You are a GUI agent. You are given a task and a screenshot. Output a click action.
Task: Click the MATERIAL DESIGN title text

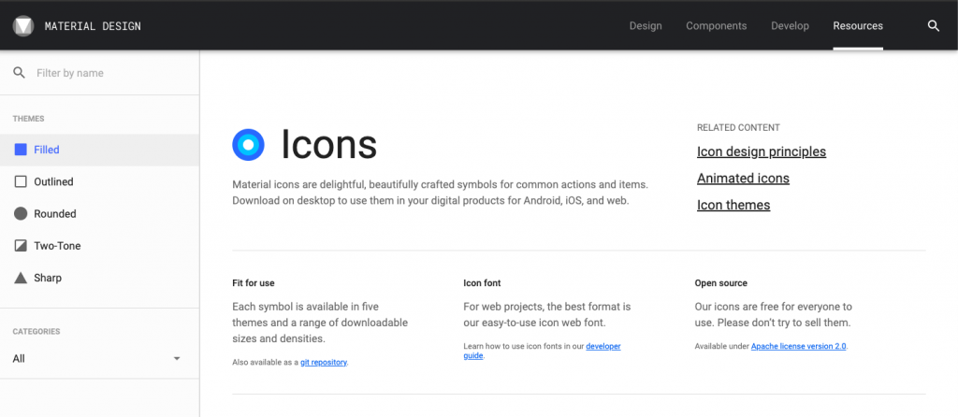[x=93, y=26]
